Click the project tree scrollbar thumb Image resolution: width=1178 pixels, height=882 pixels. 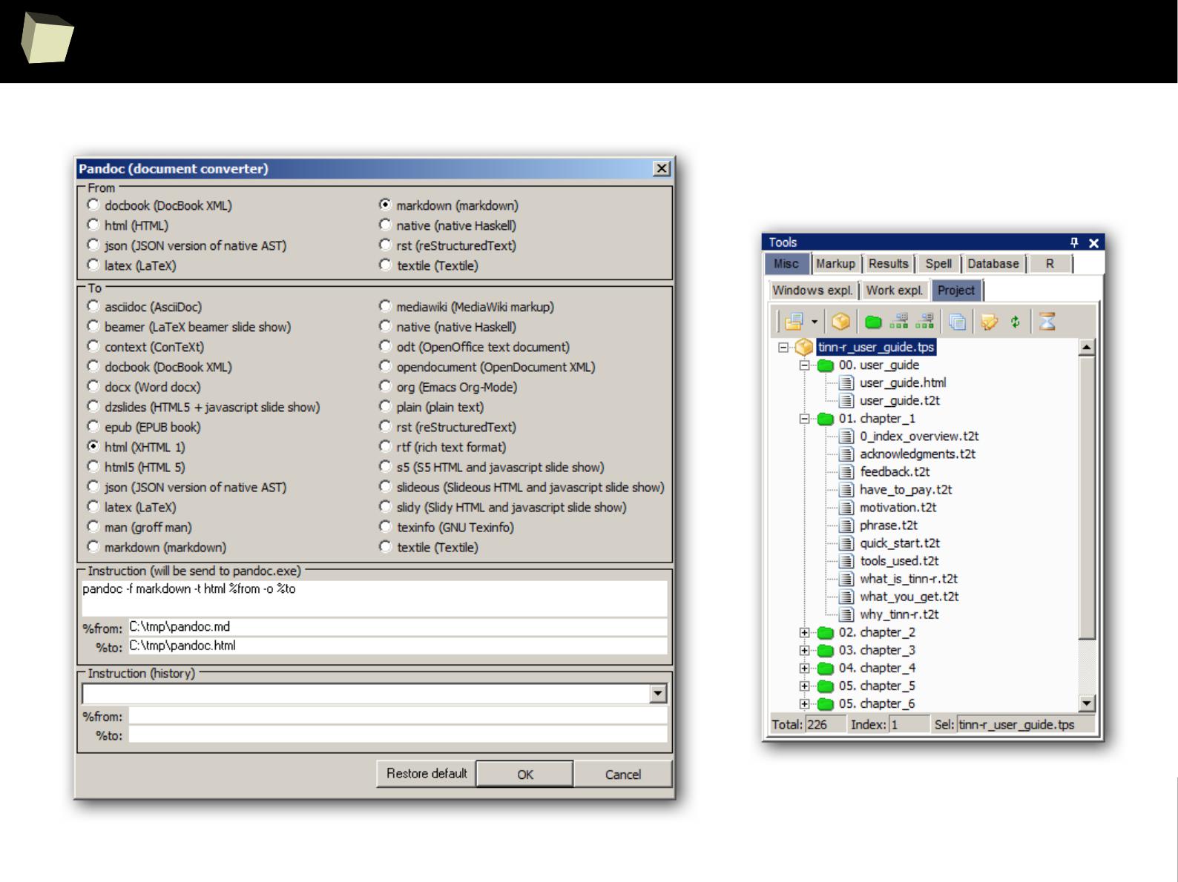click(x=1087, y=497)
